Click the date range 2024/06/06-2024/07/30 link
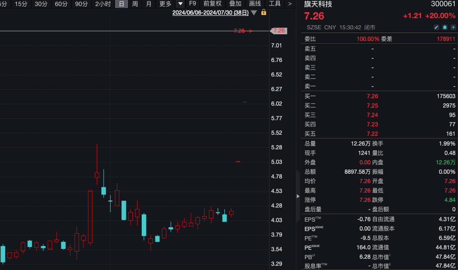This screenshot has width=458, height=270. (210, 13)
